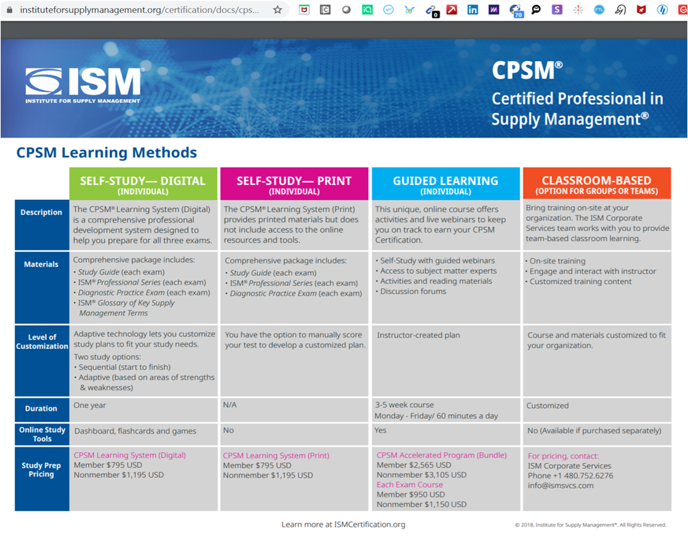Open the chain link extension with 0 badge
This screenshot has height=536, width=688.
[432, 11]
